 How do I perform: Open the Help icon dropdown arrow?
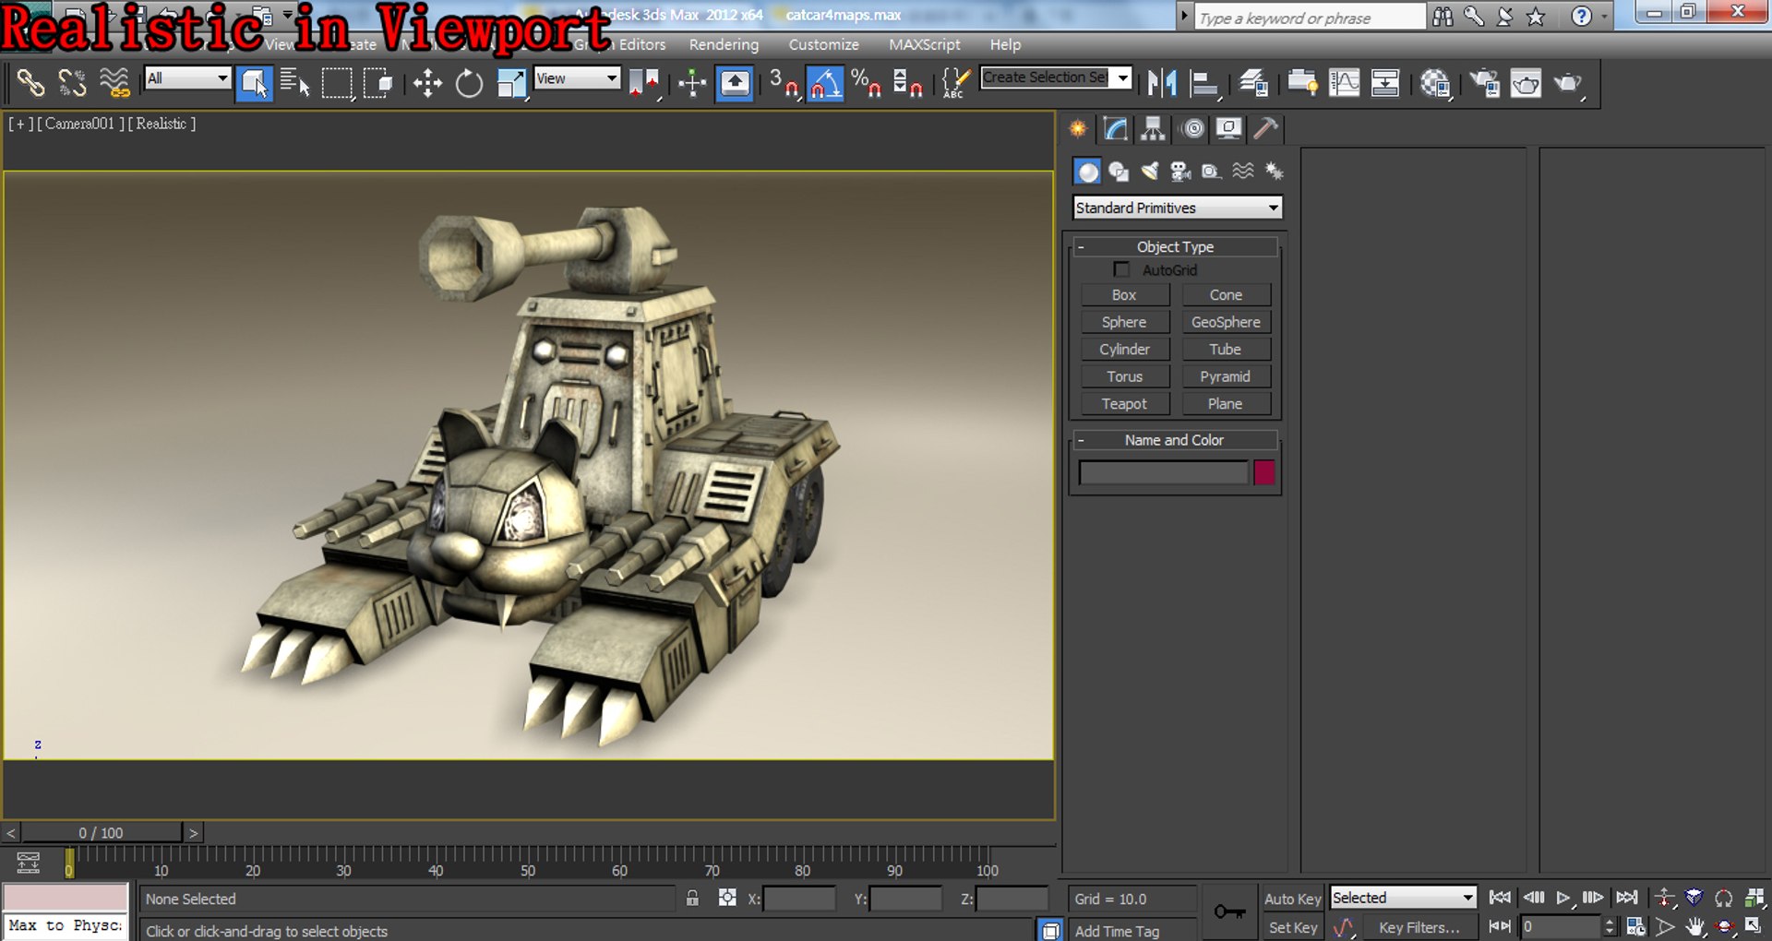1604,17
